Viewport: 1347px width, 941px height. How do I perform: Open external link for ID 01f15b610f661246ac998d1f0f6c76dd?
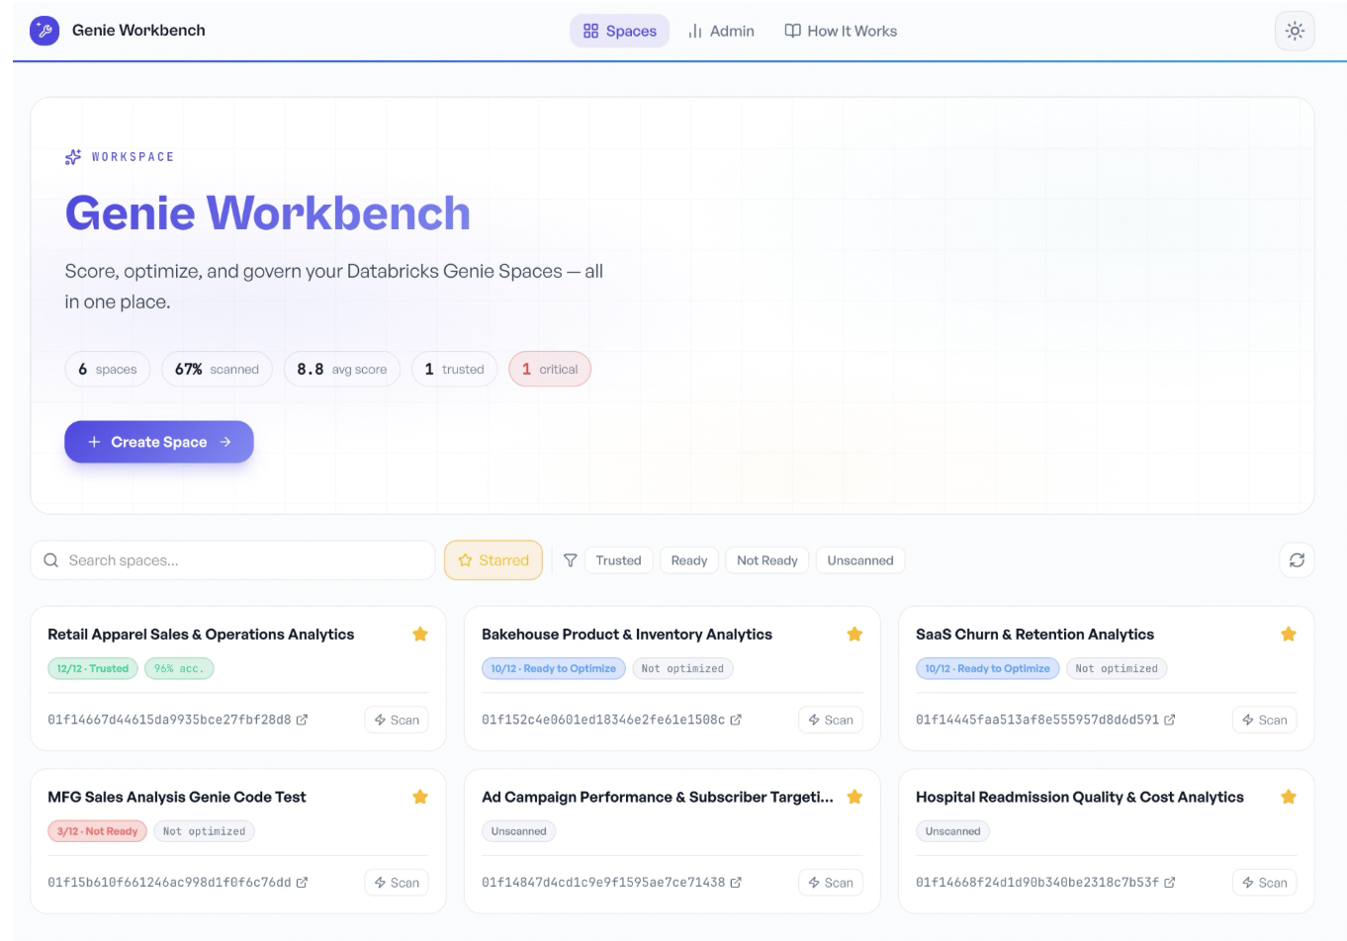(302, 883)
